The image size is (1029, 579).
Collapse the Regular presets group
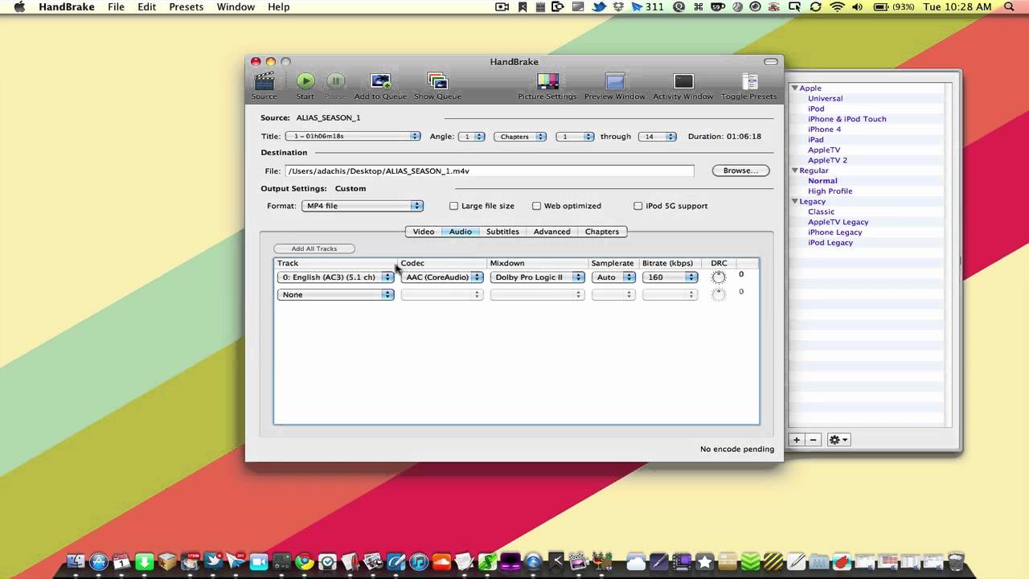pos(794,170)
